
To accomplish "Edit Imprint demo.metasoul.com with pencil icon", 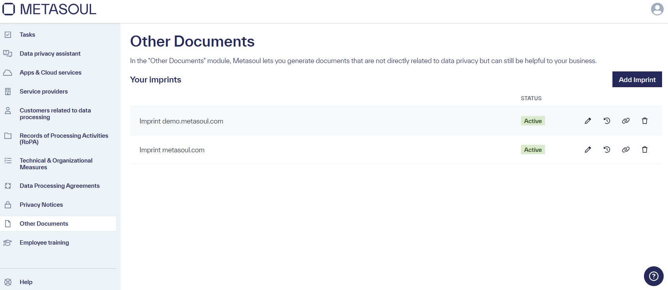I will tap(588, 121).
